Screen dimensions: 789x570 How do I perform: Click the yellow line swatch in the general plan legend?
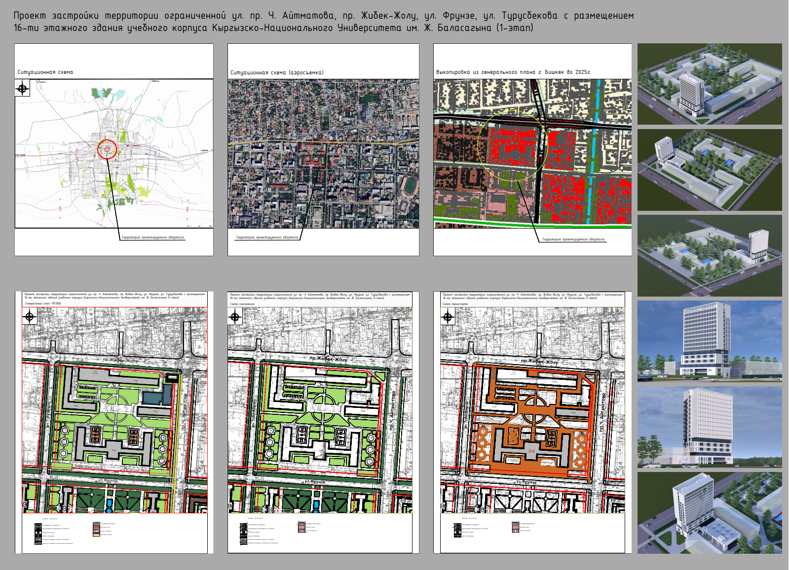tap(96, 535)
